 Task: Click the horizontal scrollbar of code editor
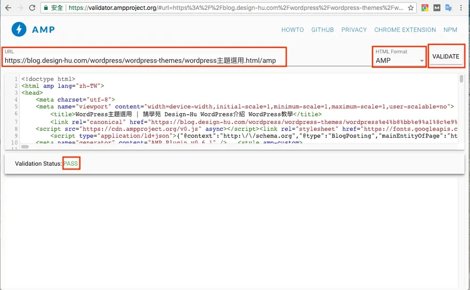(25, 147)
